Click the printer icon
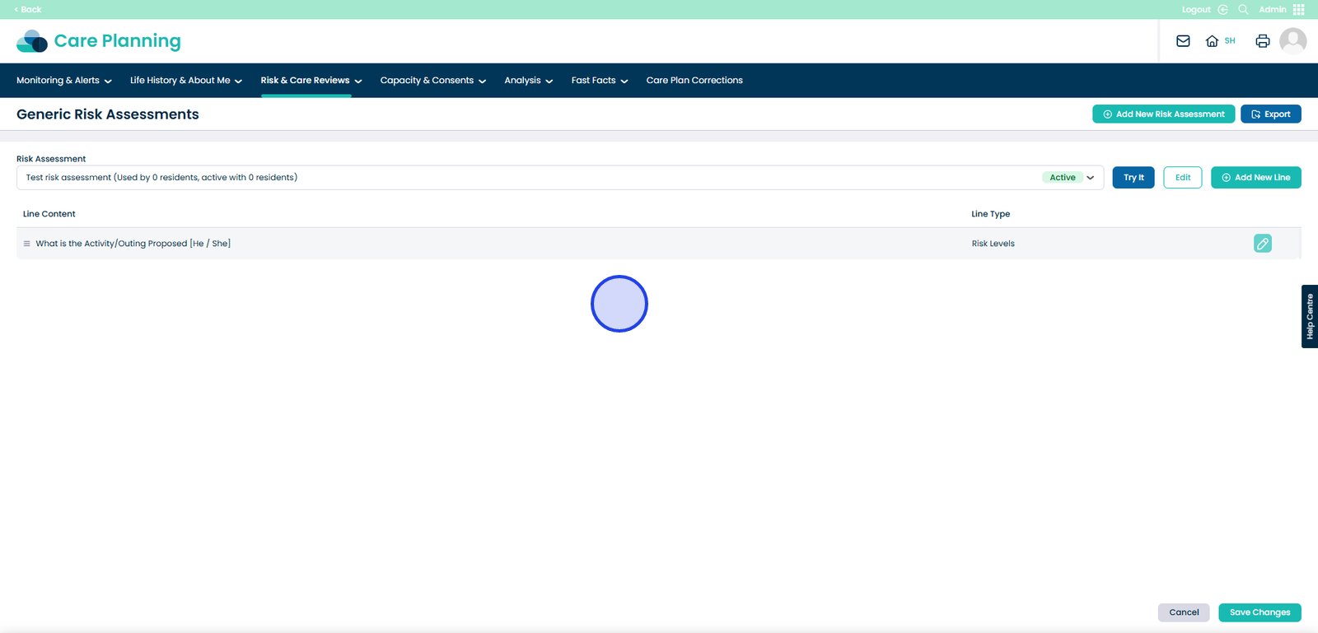This screenshot has height=633, width=1318. [1262, 41]
